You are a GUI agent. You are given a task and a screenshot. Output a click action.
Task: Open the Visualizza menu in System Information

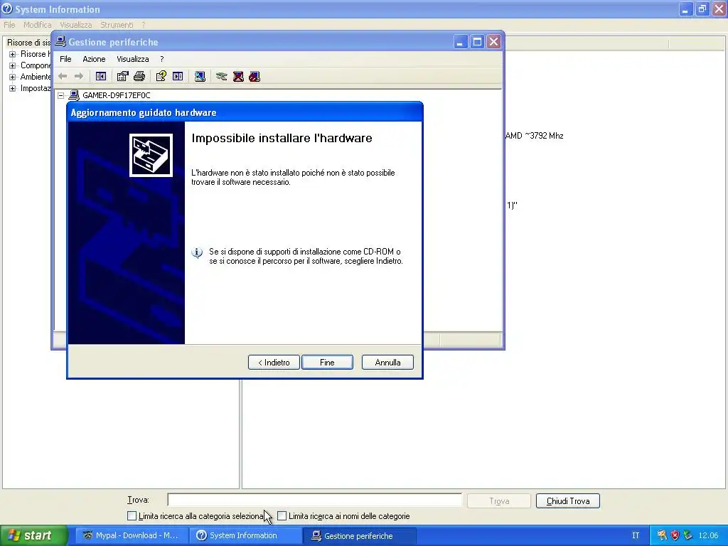coord(76,25)
